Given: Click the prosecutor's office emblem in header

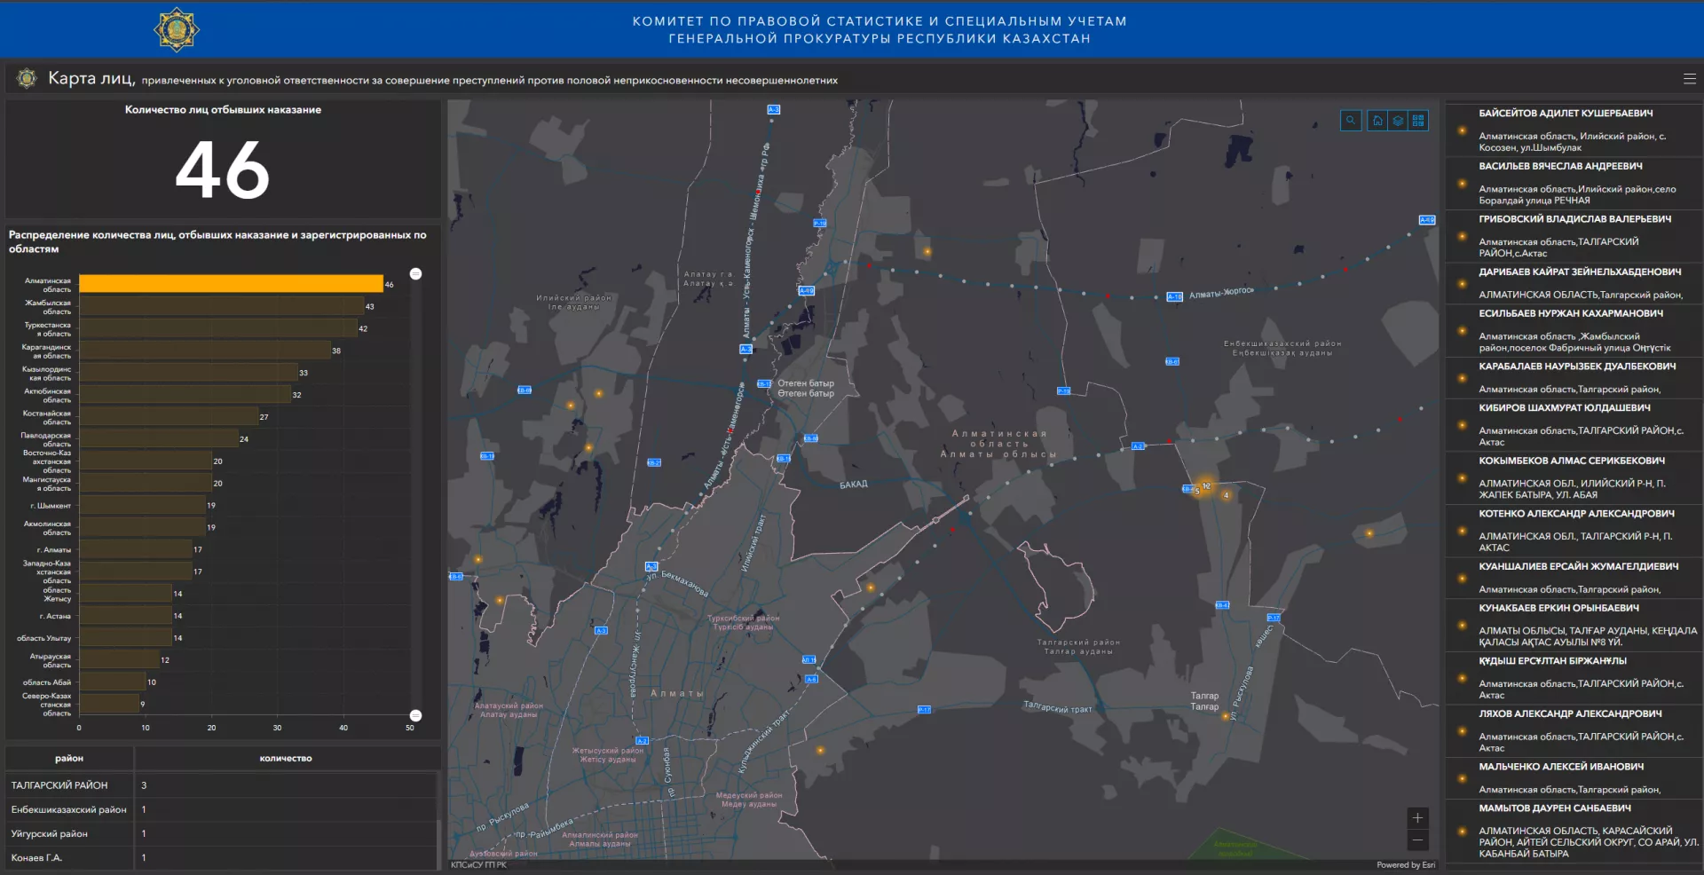Looking at the screenshot, I should point(176,29).
